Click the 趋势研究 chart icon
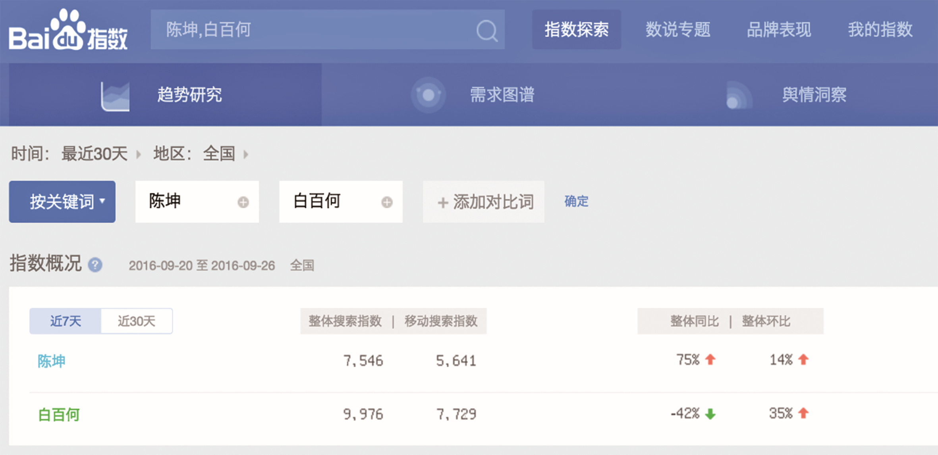The height and width of the screenshot is (455, 938). tap(115, 96)
